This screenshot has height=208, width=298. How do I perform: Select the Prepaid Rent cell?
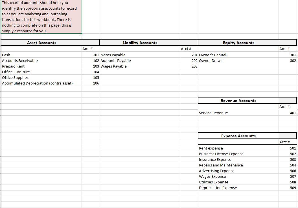pyautogui.click(x=13, y=66)
